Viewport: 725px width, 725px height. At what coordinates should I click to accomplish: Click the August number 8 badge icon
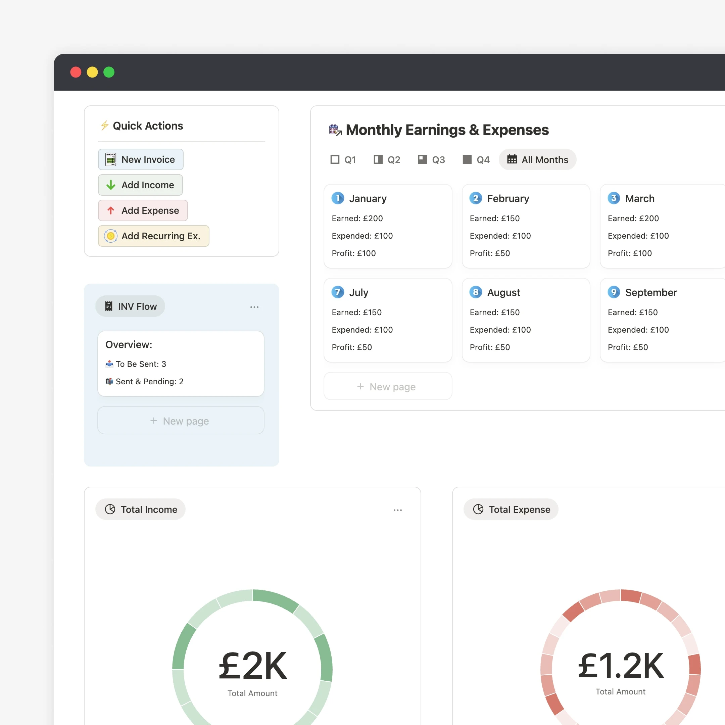pyautogui.click(x=476, y=292)
